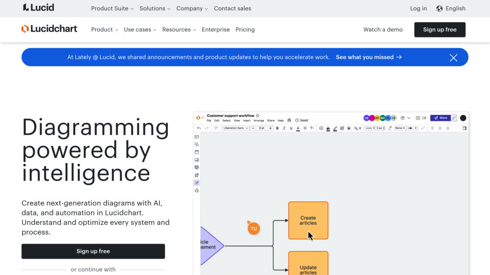Open the arrow endpoint None dropdown
Screen dimensions: 490x275
coord(401,128)
